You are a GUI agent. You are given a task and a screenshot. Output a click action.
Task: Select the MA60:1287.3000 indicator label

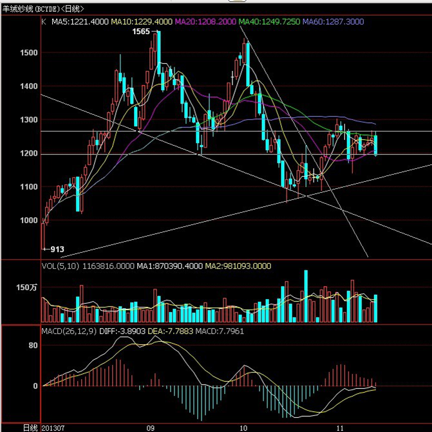click(x=333, y=21)
